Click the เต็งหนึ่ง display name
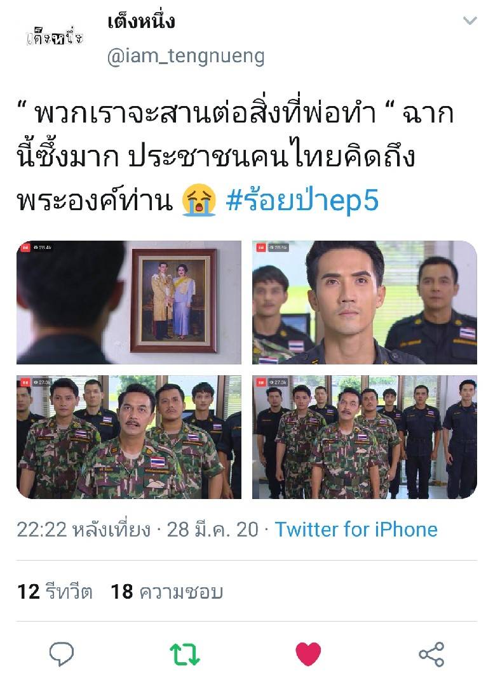493x680 pixels. click(x=141, y=21)
